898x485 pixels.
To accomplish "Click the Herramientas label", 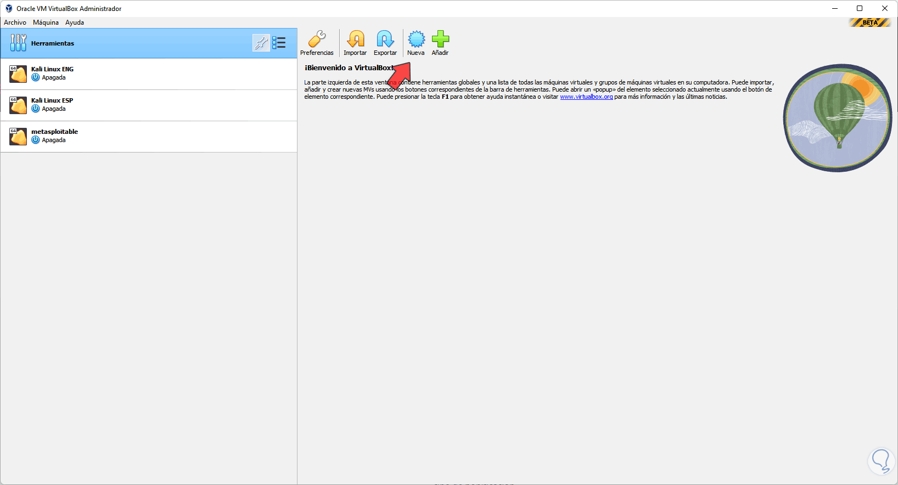I will (x=53, y=43).
